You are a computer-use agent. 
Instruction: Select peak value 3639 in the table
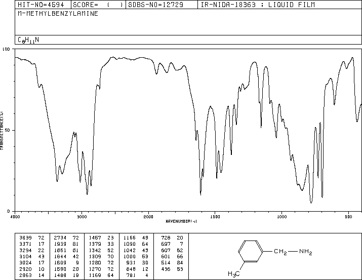pyautogui.click(x=25, y=238)
